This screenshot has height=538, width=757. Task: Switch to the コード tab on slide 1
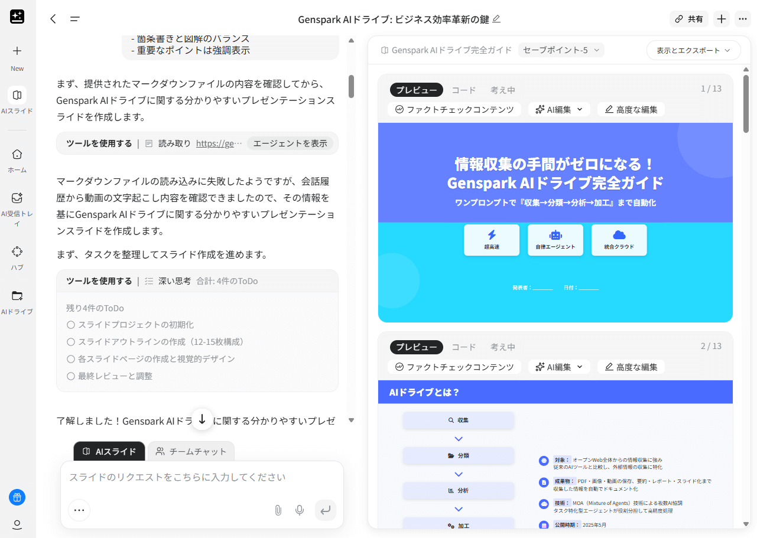(x=463, y=90)
